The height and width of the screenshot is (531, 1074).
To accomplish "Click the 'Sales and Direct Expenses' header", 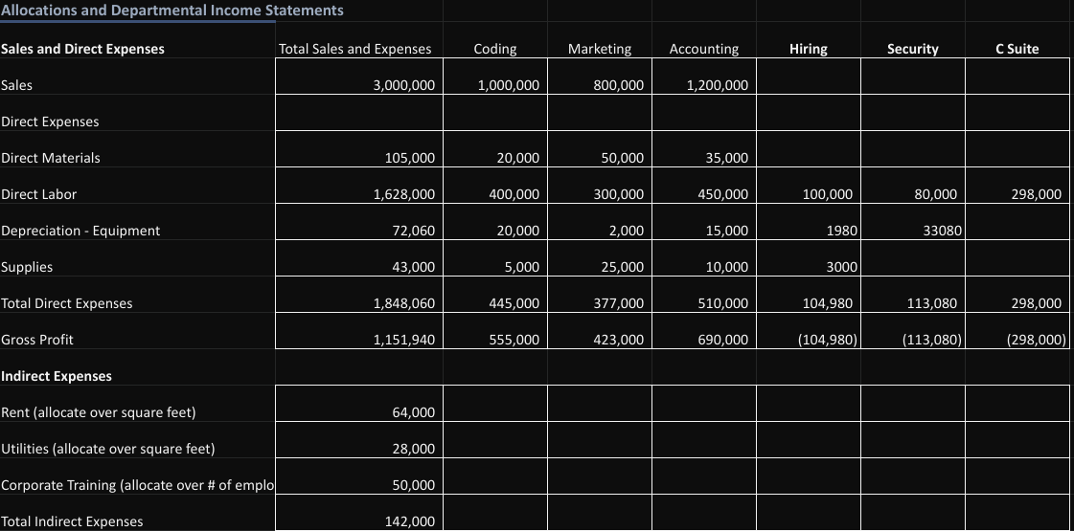I will point(83,49).
